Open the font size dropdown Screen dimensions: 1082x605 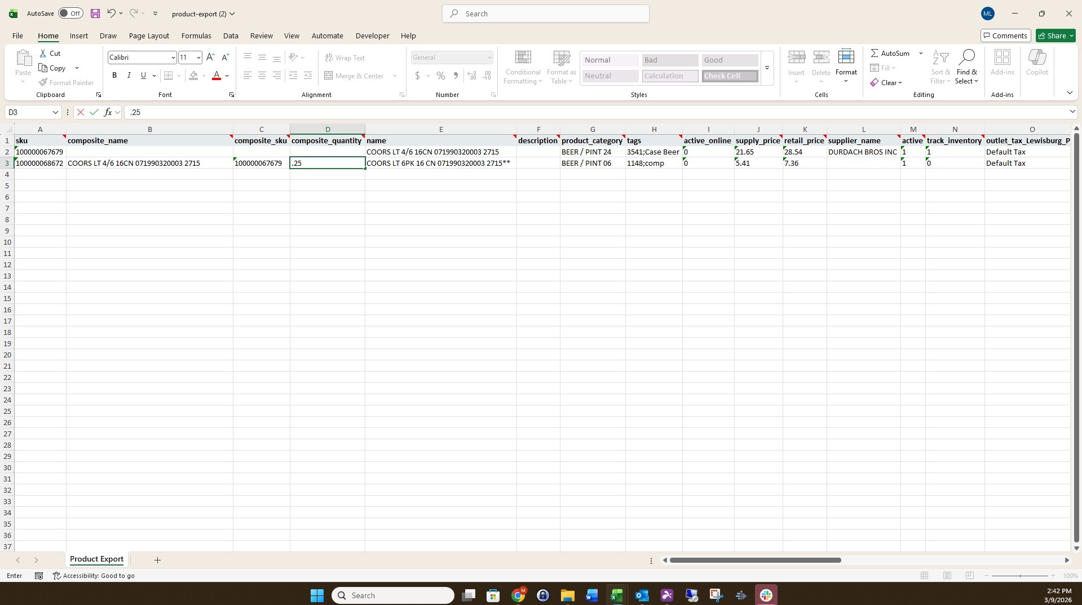(198, 58)
